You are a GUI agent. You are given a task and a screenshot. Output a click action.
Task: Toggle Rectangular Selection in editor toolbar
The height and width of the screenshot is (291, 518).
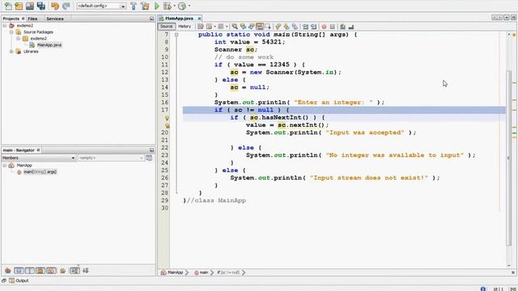coord(268,27)
